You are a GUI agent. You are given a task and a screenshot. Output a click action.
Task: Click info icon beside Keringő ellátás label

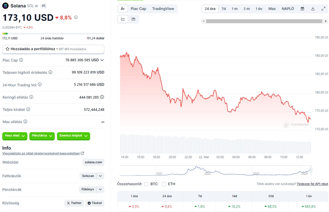tap(31, 97)
